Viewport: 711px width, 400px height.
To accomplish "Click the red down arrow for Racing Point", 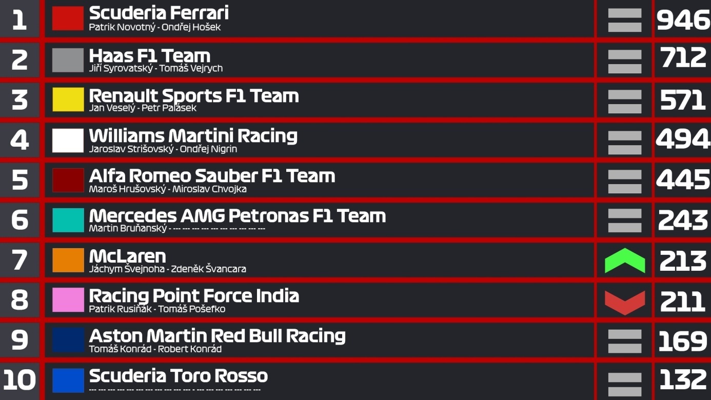I will point(624,303).
